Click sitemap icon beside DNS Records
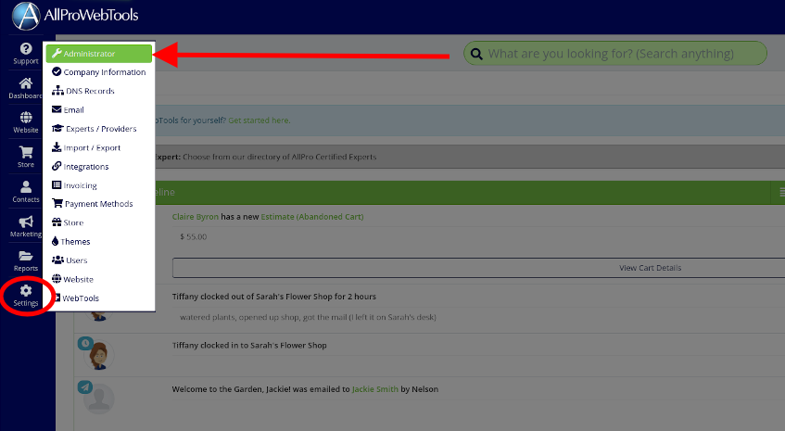Image resolution: width=785 pixels, height=431 pixels. click(57, 91)
